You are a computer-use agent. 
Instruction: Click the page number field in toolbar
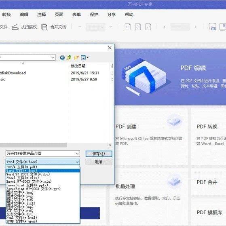click(180, 27)
